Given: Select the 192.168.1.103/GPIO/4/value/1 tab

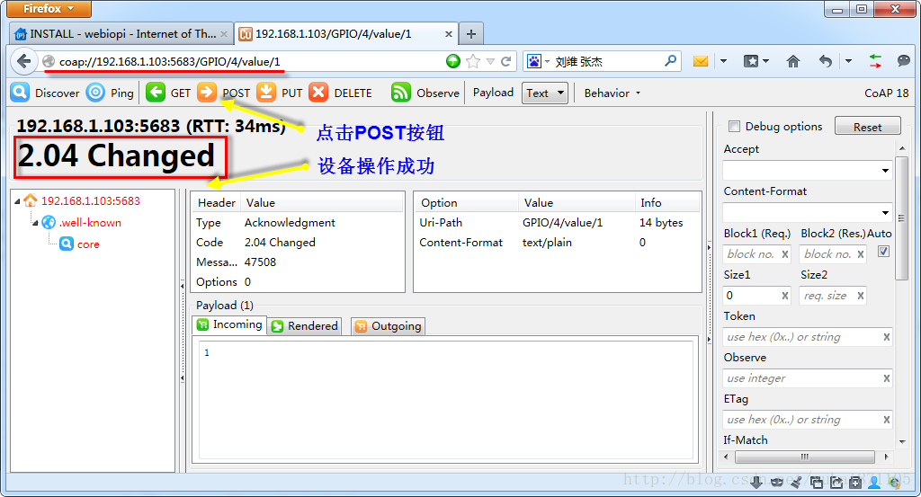Looking at the screenshot, I should click(346, 34).
